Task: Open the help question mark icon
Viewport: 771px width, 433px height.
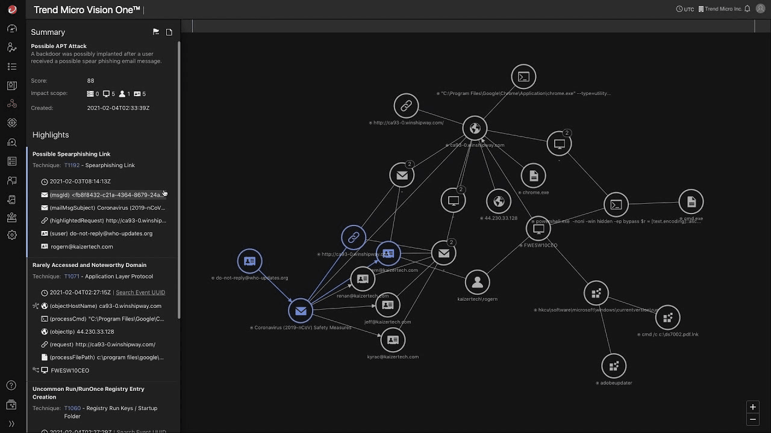Action: point(11,385)
